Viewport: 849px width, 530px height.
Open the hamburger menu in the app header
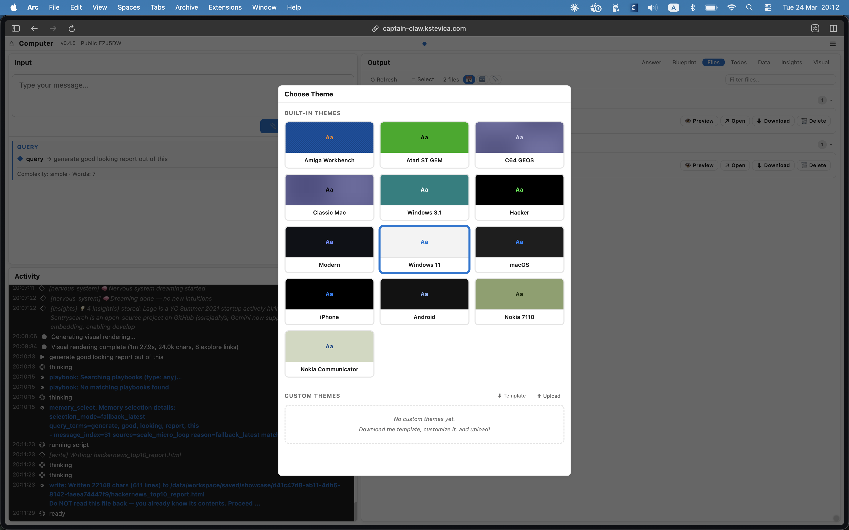point(833,44)
